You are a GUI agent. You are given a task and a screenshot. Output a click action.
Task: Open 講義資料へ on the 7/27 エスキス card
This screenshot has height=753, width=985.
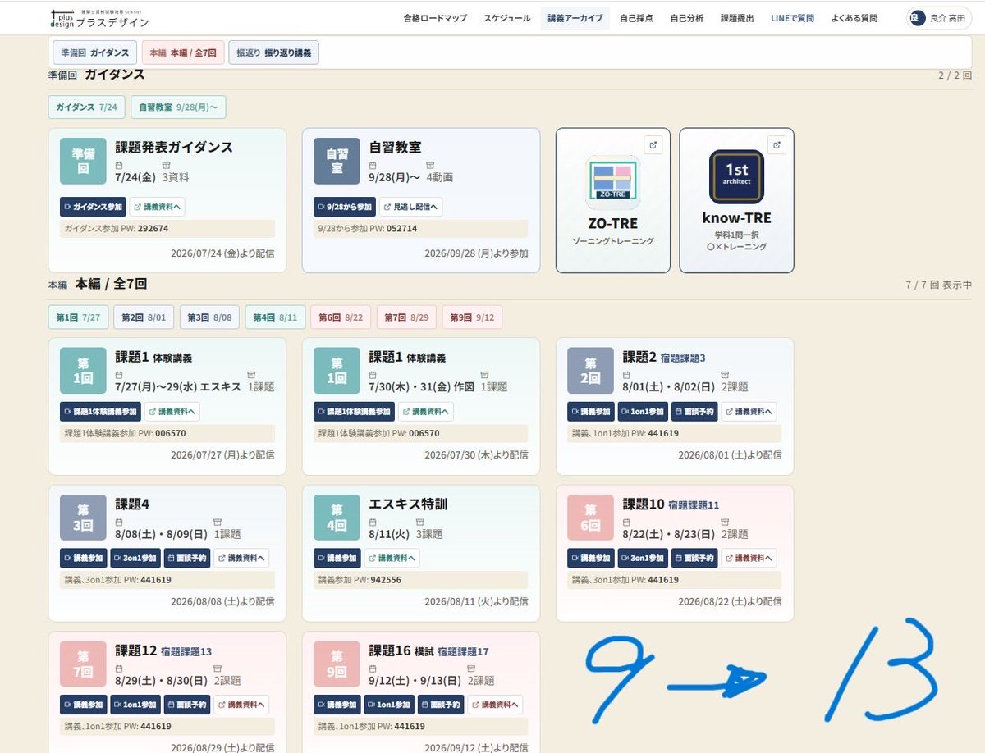coord(172,412)
